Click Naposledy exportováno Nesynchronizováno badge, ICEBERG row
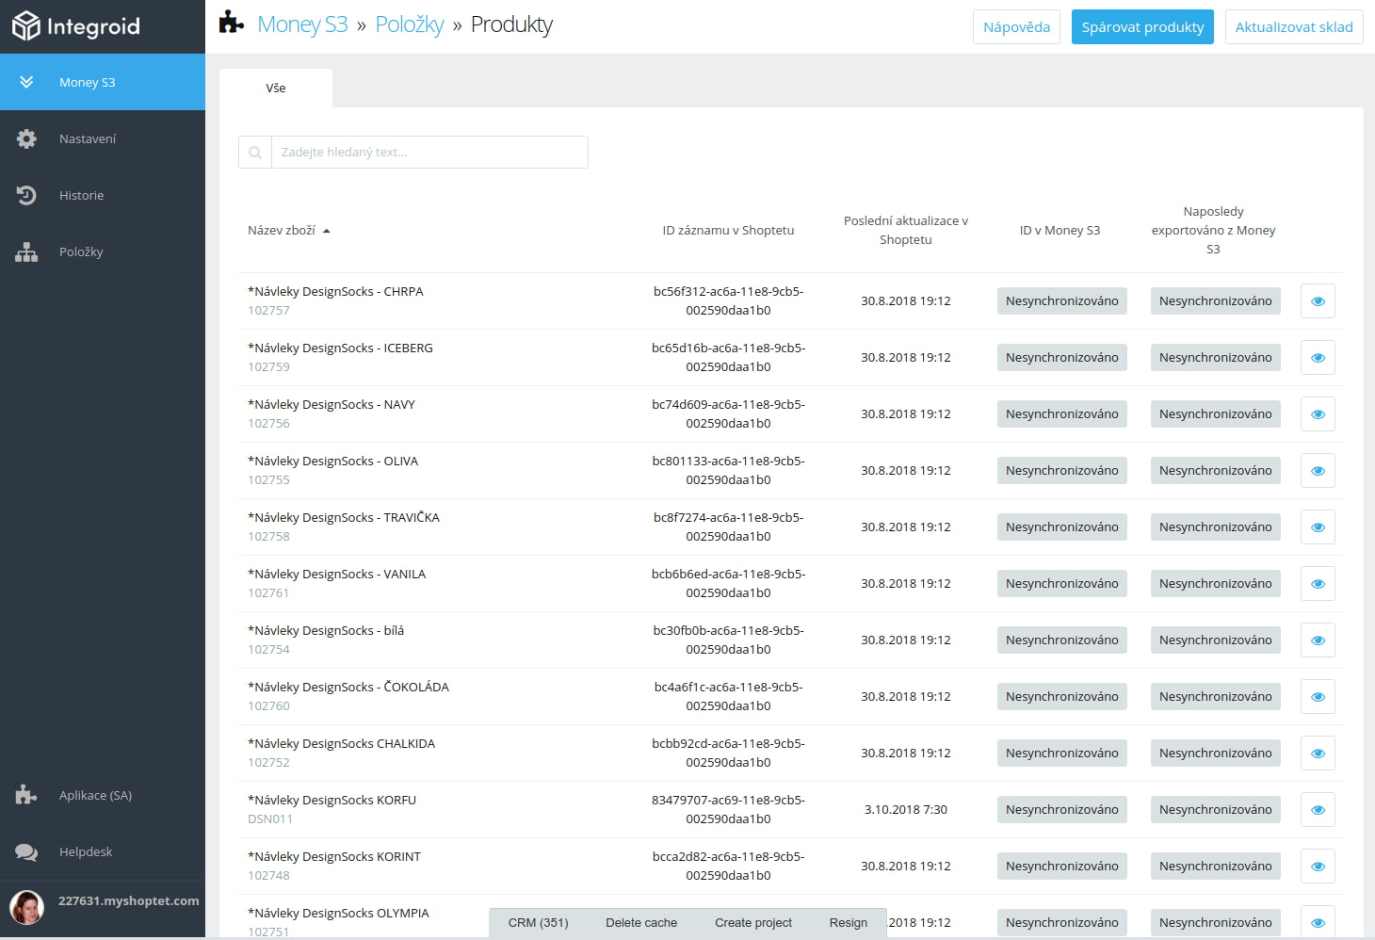 (x=1216, y=358)
